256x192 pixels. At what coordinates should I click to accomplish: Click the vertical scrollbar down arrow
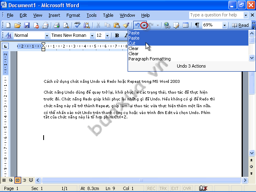[x=252, y=153]
